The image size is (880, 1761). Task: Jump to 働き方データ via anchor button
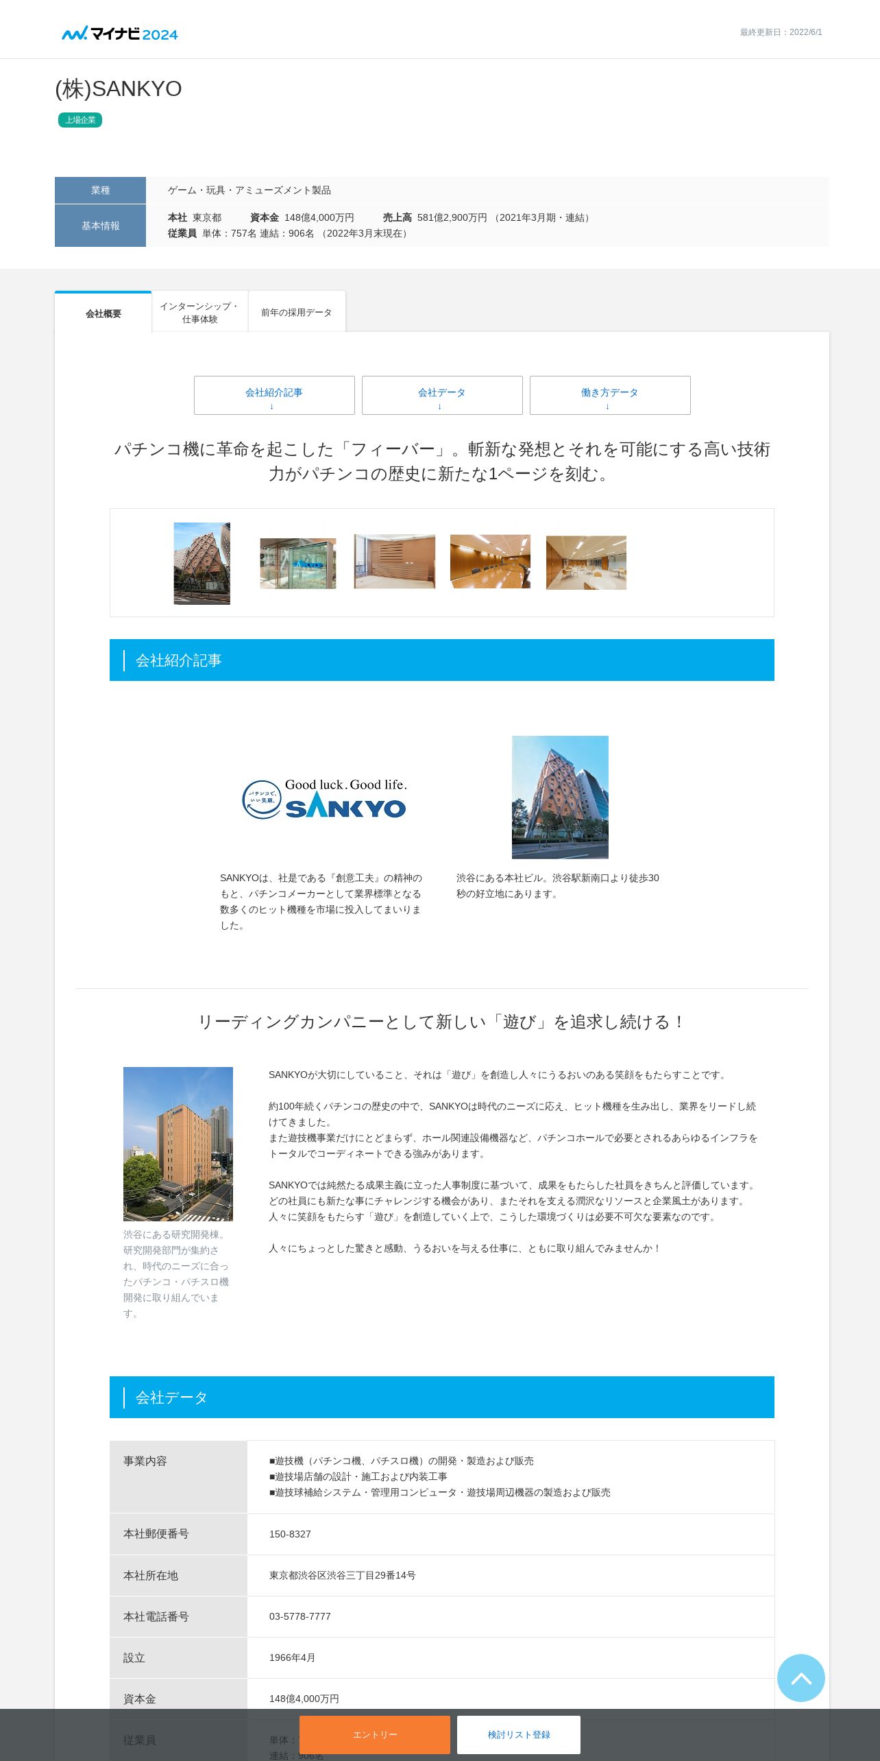(610, 395)
